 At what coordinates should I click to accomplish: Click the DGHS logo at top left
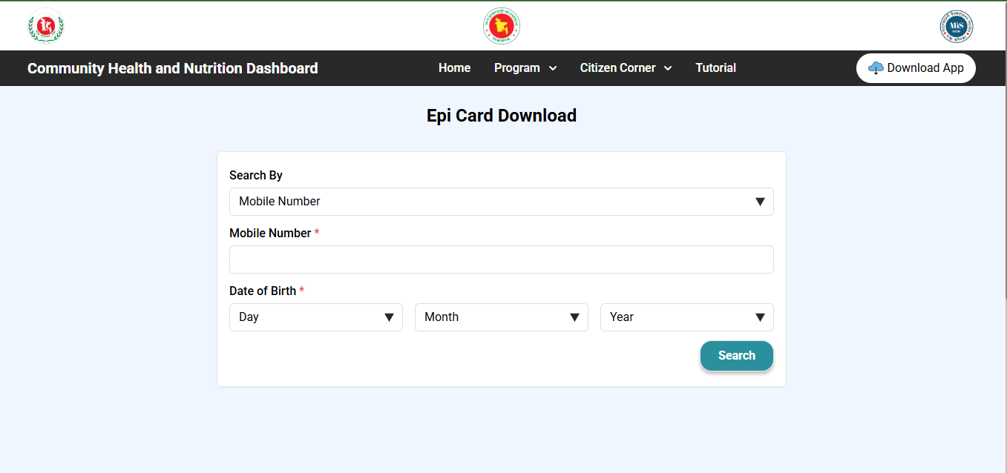(x=45, y=25)
